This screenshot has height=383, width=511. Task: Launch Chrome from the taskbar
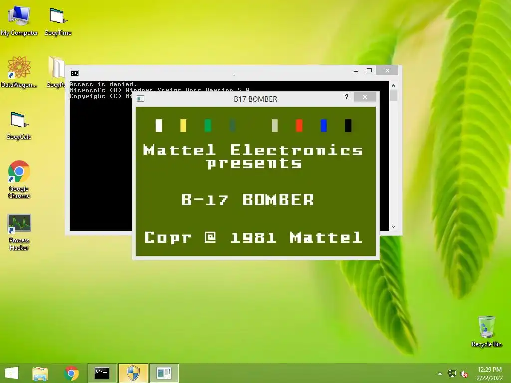[x=71, y=373]
